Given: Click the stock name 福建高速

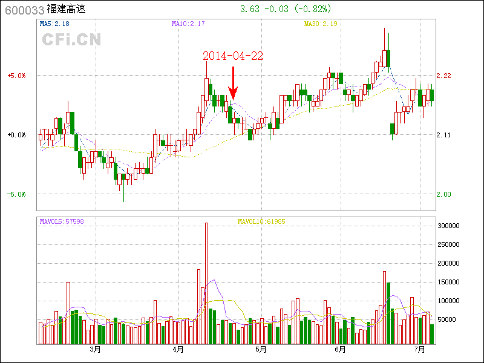Looking at the screenshot, I should [x=67, y=10].
